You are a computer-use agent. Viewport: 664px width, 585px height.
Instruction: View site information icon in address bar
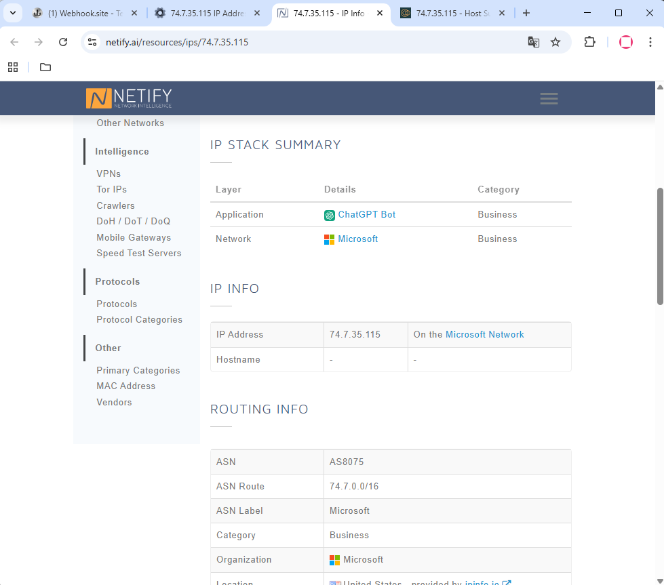pyautogui.click(x=92, y=42)
